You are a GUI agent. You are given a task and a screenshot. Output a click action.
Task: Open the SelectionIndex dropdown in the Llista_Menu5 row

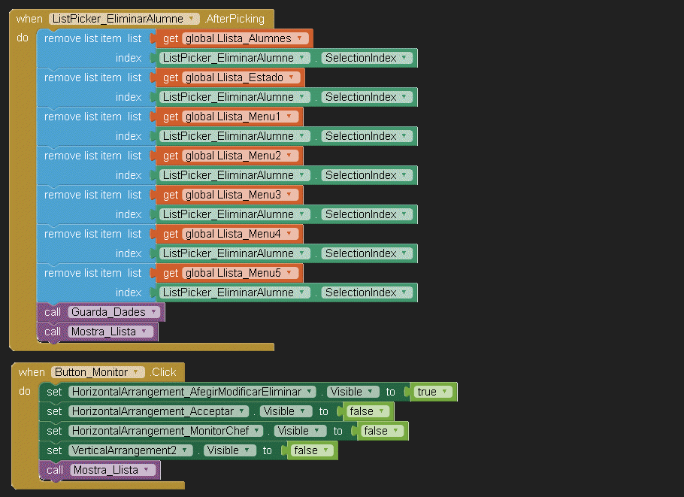[404, 292]
